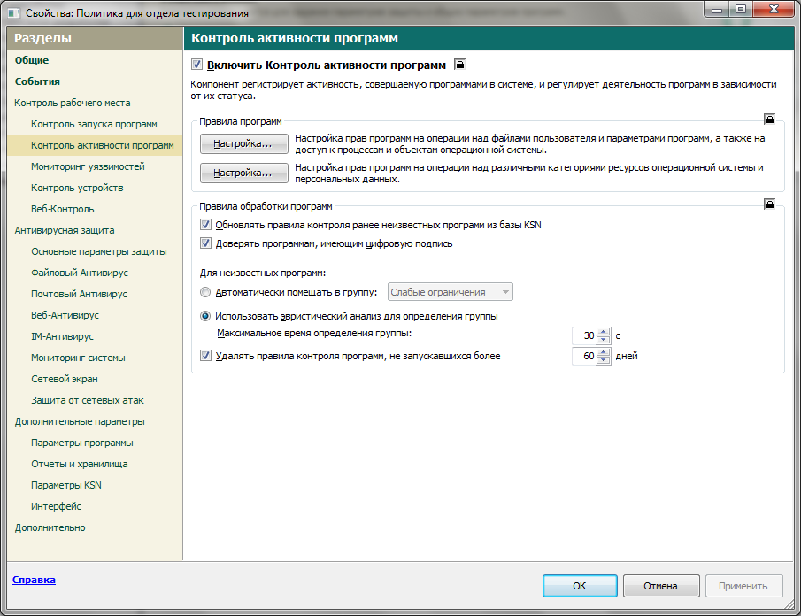Image resolution: width=801 pixels, height=616 pixels.
Task: Open Основные параметры защиты
Action: click(x=99, y=252)
